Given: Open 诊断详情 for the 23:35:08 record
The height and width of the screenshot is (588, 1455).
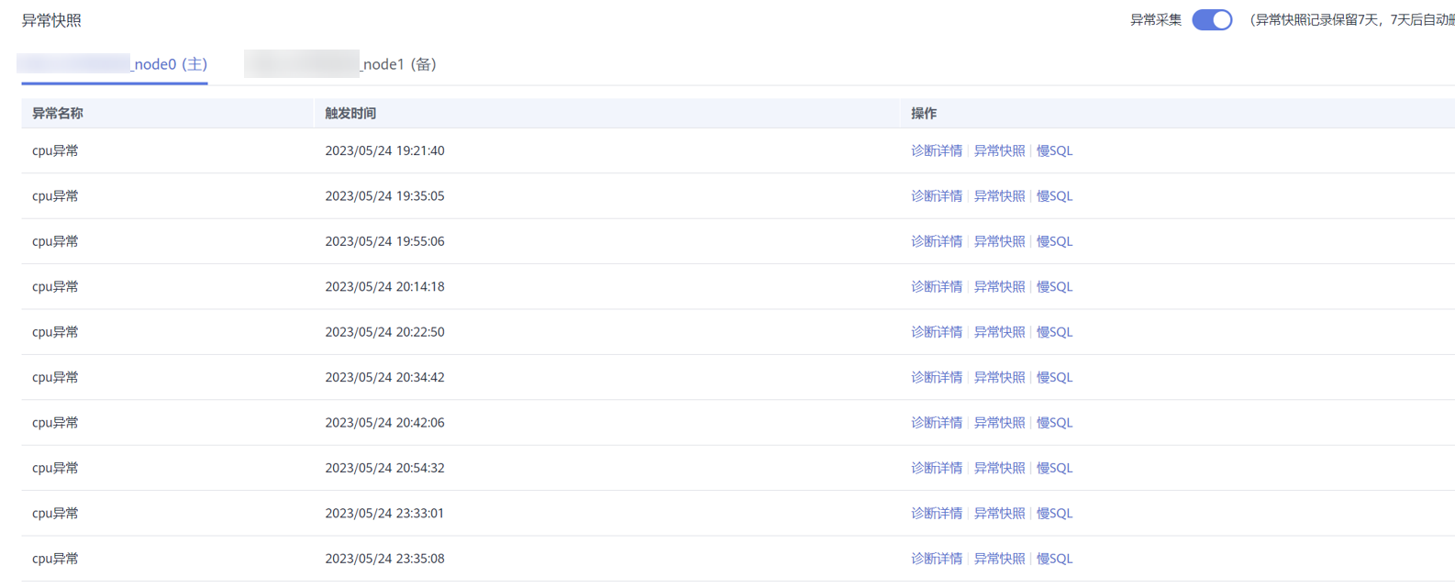Looking at the screenshot, I should click(x=936, y=559).
